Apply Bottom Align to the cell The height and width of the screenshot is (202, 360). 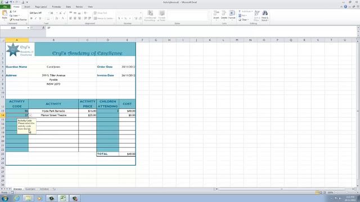tap(79, 13)
